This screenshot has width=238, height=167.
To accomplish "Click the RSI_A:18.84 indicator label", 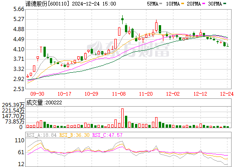I will pyautogui.click(x=42, y=135).
